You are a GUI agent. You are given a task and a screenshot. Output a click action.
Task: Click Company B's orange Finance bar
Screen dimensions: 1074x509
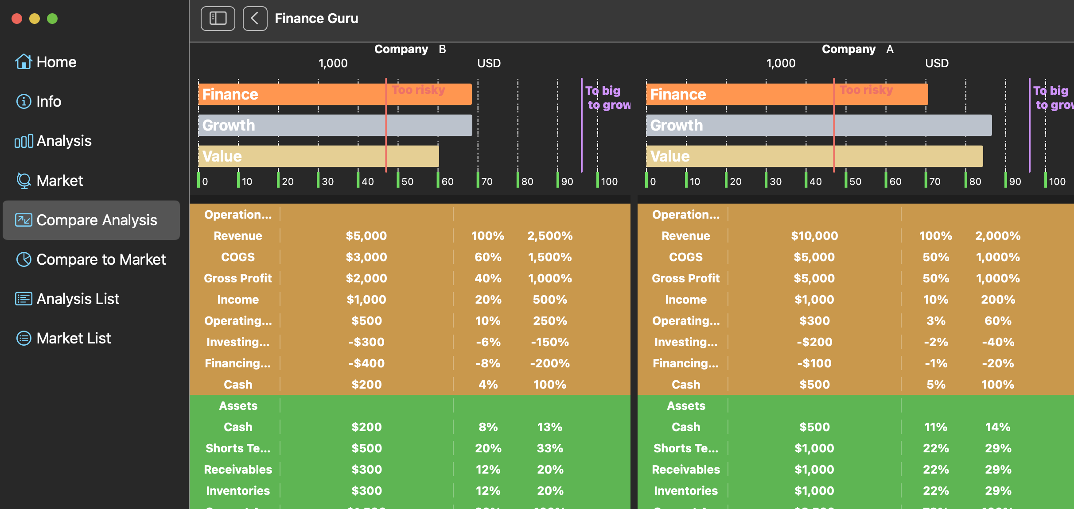coord(335,94)
